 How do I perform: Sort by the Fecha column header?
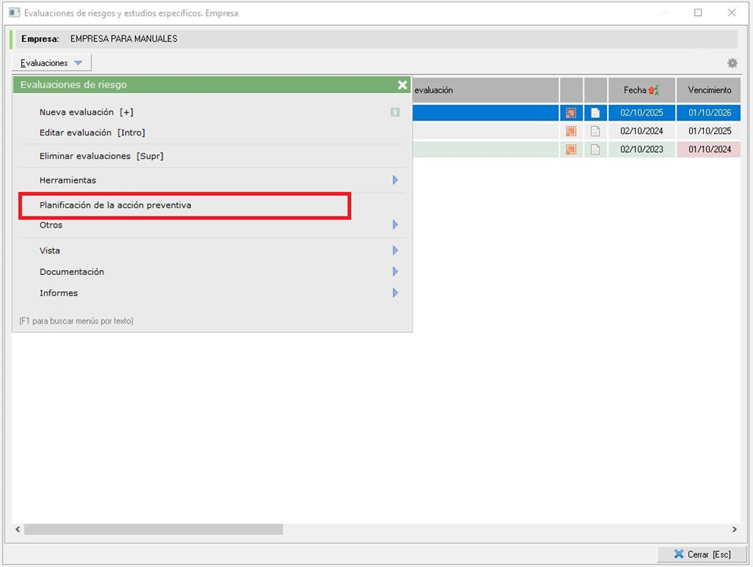click(x=642, y=91)
